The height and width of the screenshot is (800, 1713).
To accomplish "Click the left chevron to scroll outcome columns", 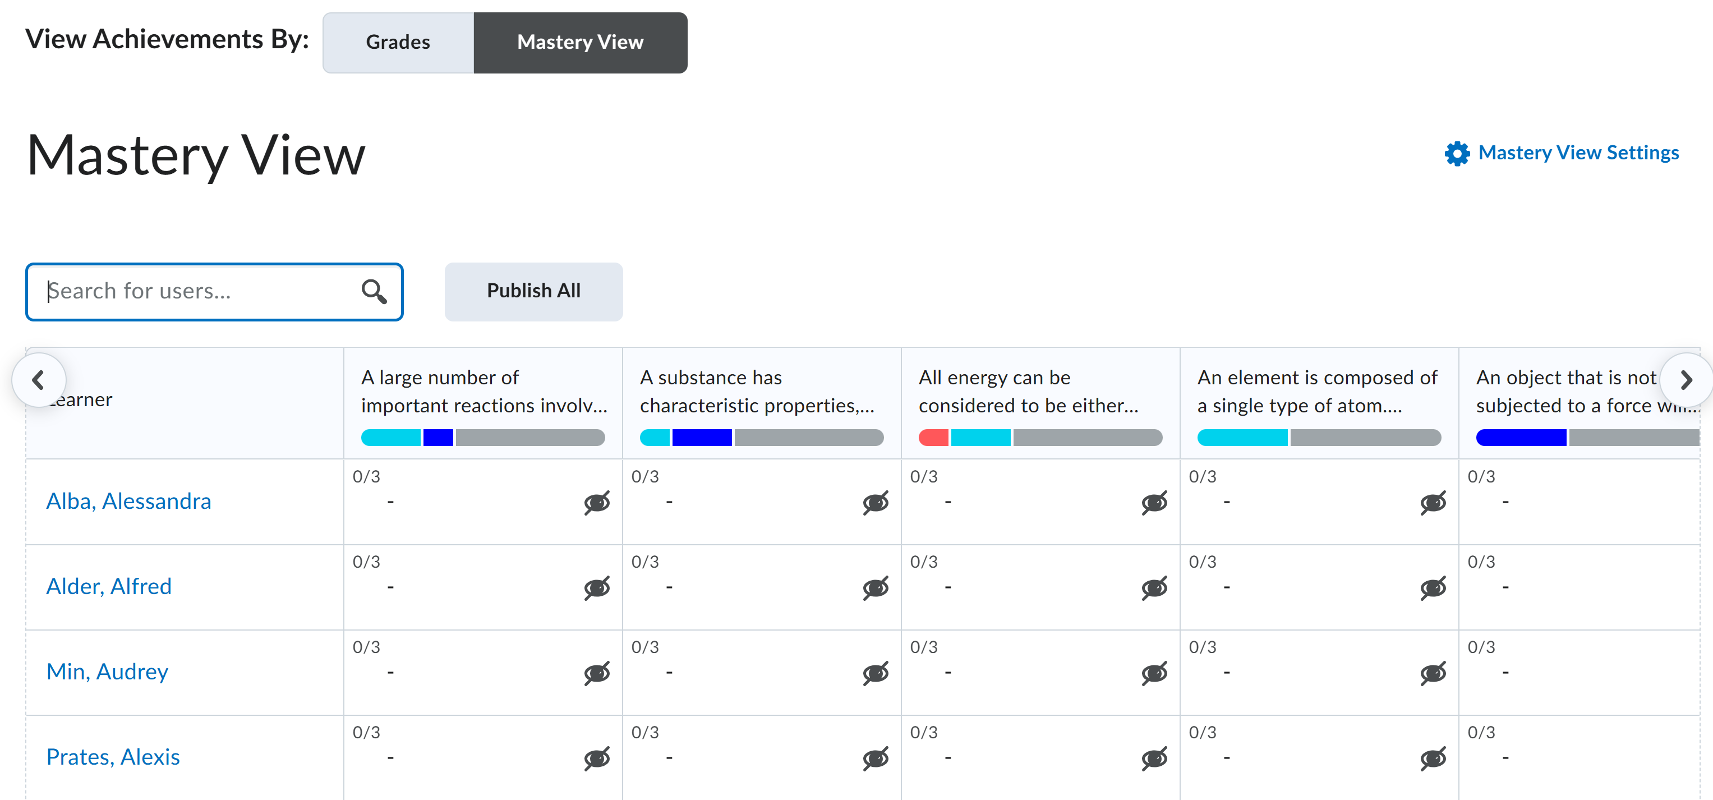I will click(x=39, y=379).
